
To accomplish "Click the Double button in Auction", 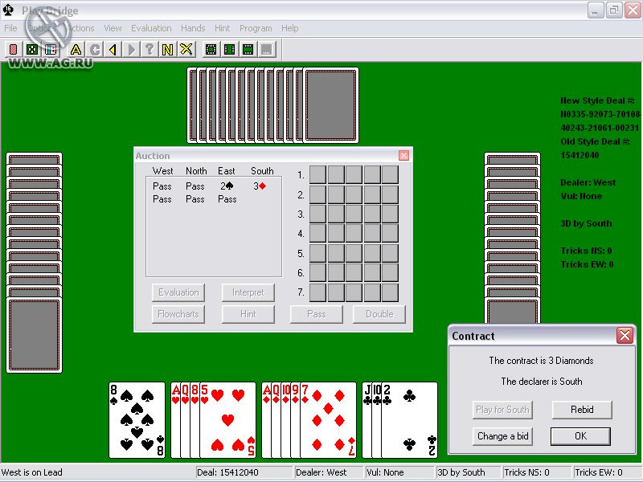I will click(x=379, y=314).
